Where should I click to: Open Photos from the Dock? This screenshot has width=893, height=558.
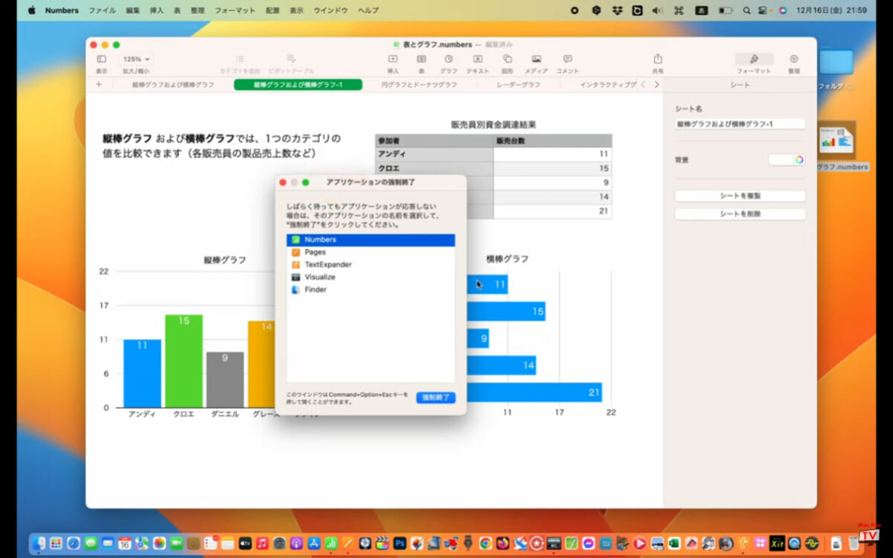click(x=159, y=544)
